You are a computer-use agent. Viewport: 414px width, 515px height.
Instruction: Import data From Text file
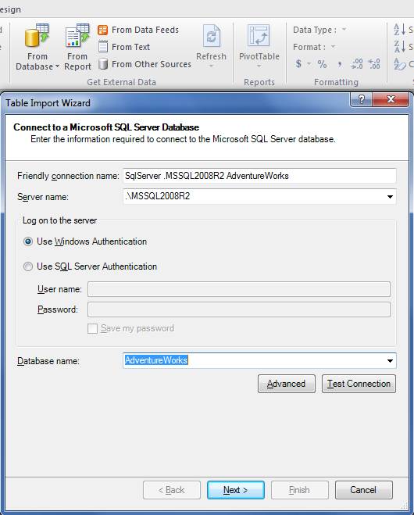(123, 47)
